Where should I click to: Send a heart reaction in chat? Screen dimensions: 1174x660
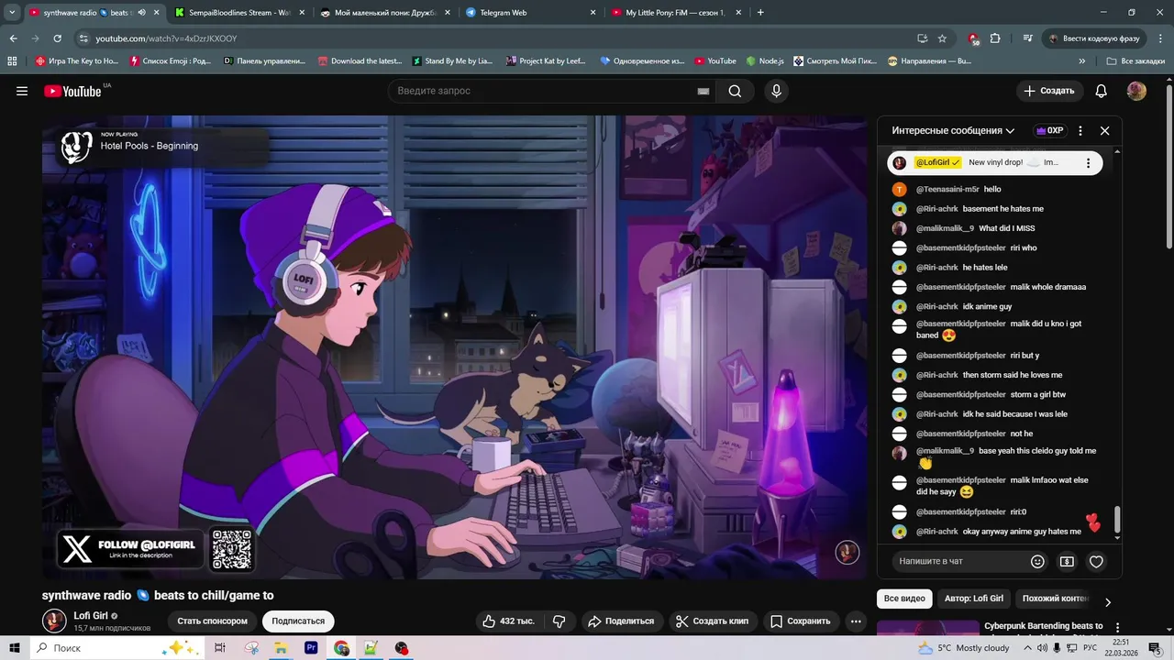pos(1096,561)
